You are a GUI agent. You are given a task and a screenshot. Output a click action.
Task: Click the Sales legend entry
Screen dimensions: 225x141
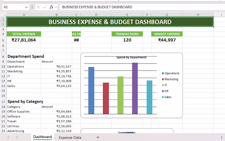click(x=166, y=97)
